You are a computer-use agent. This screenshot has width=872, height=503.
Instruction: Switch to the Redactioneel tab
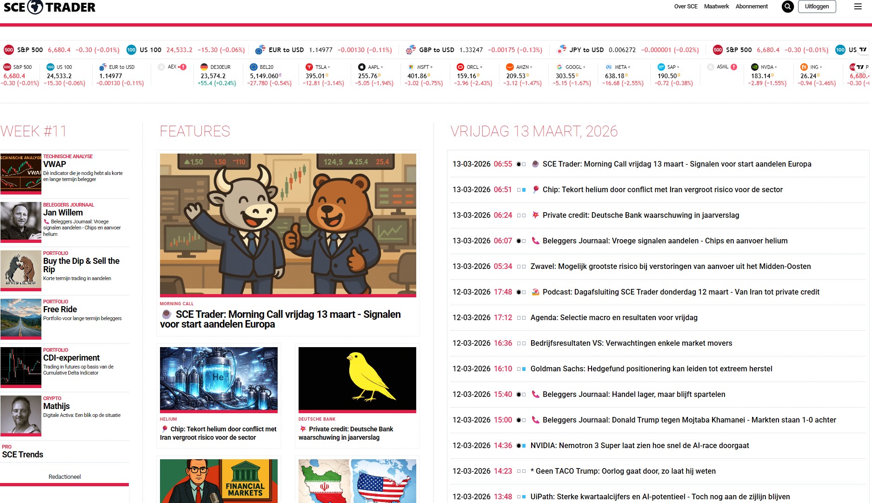pos(65,476)
